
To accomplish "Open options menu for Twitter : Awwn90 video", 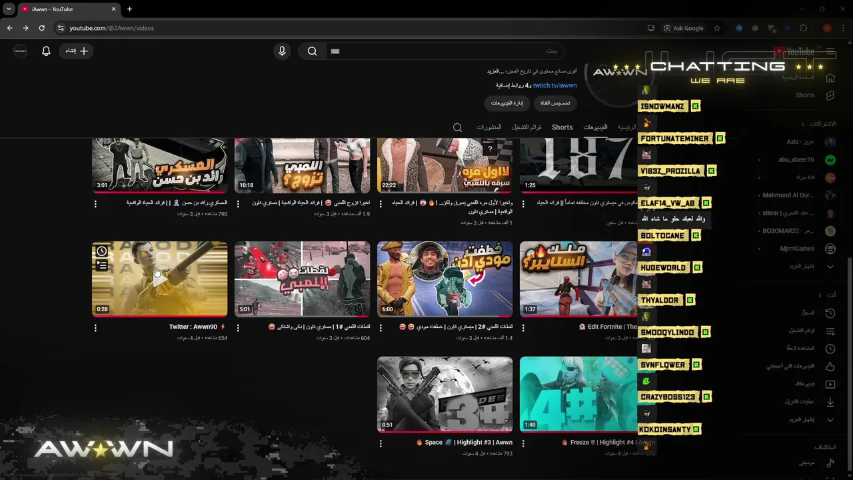I will coord(95,328).
